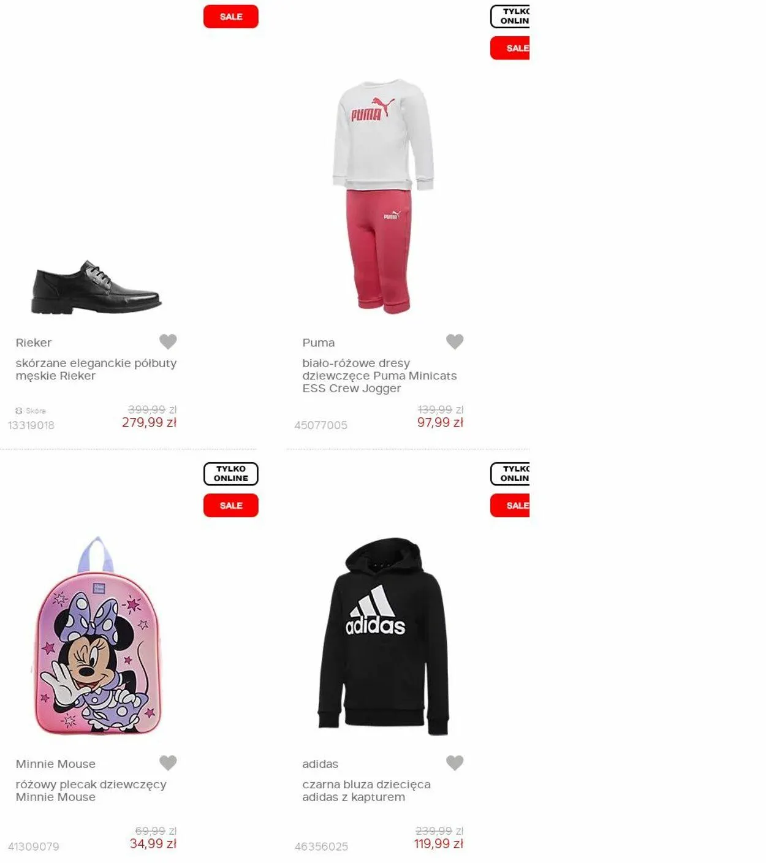Add the Minnie Mouse backpack to favorites

tap(168, 762)
